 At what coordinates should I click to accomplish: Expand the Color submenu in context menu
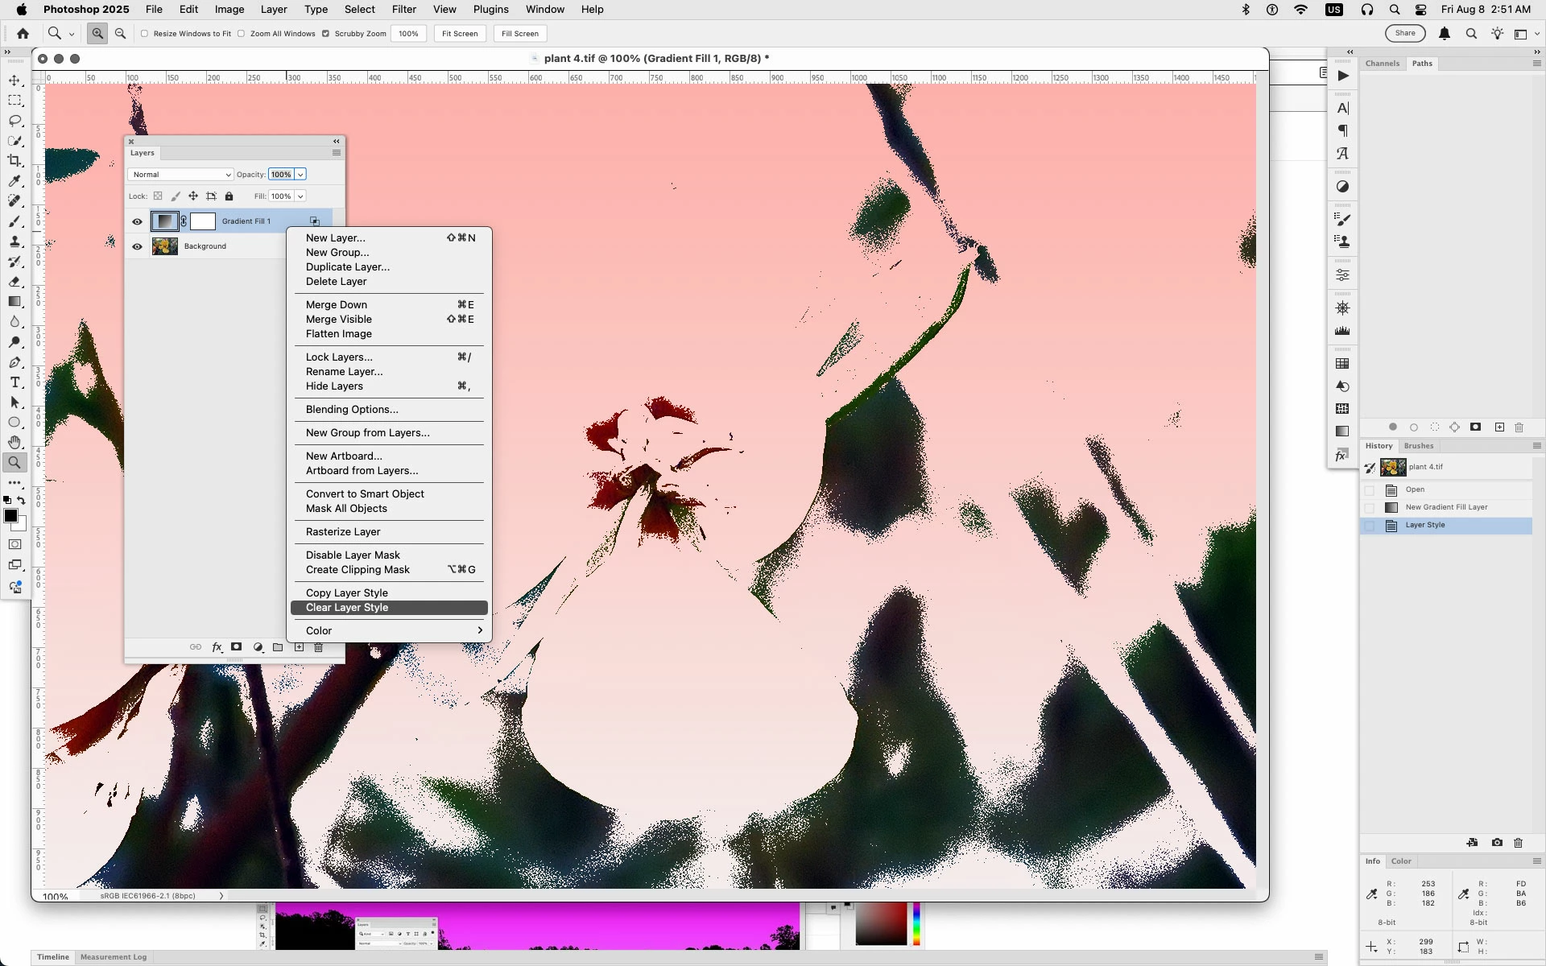tap(390, 630)
